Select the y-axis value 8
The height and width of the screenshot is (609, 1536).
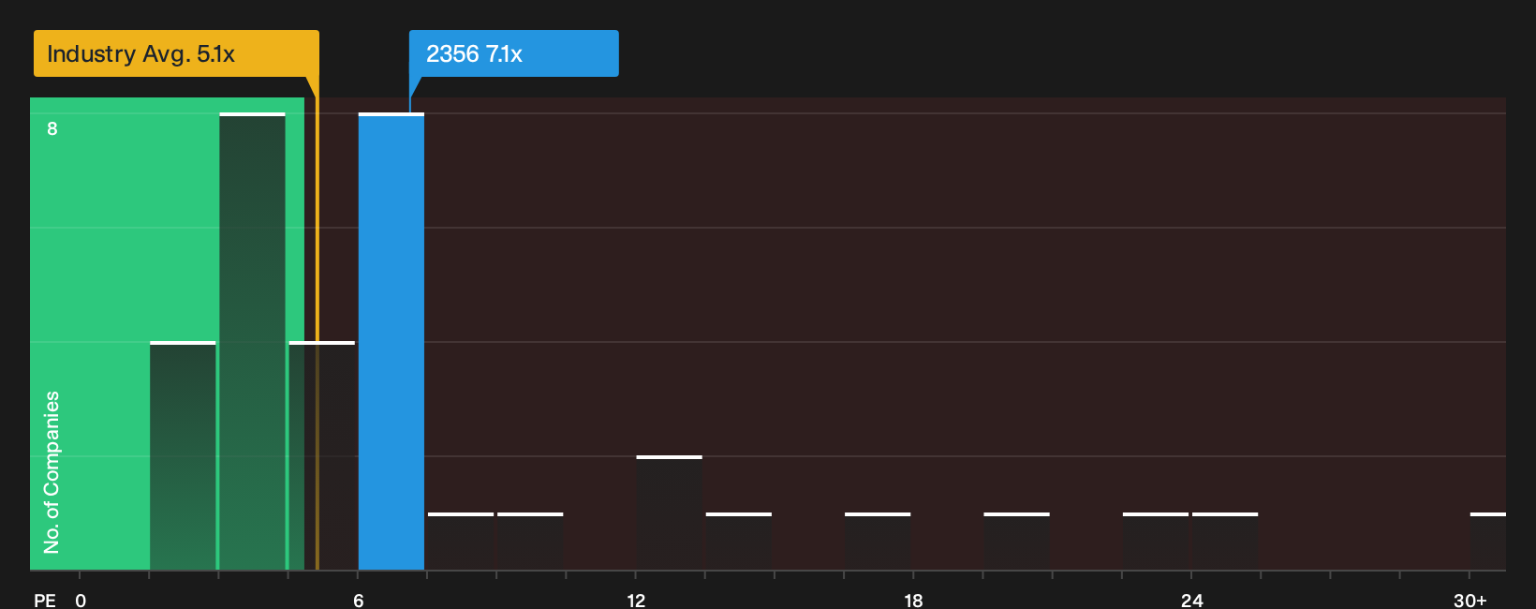click(52, 128)
